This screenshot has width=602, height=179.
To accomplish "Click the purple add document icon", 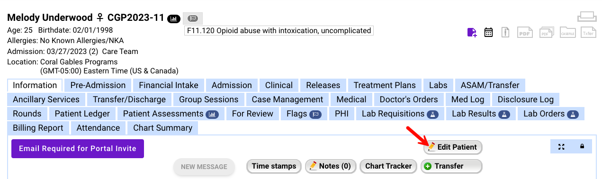I will (x=472, y=32).
